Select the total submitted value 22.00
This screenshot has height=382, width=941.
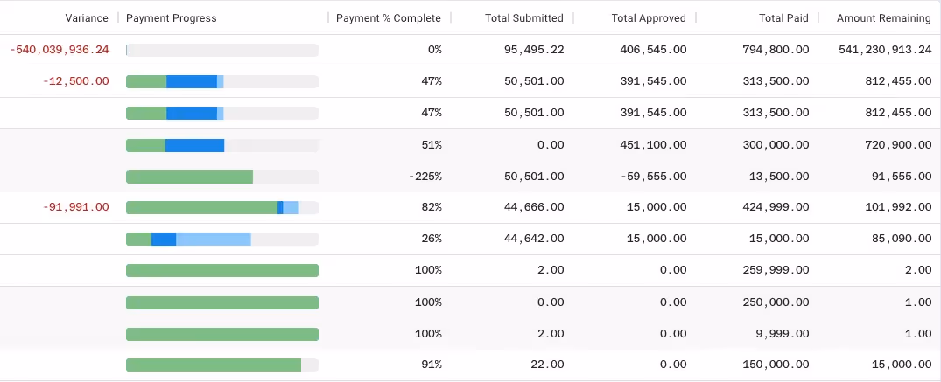pos(548,365)
